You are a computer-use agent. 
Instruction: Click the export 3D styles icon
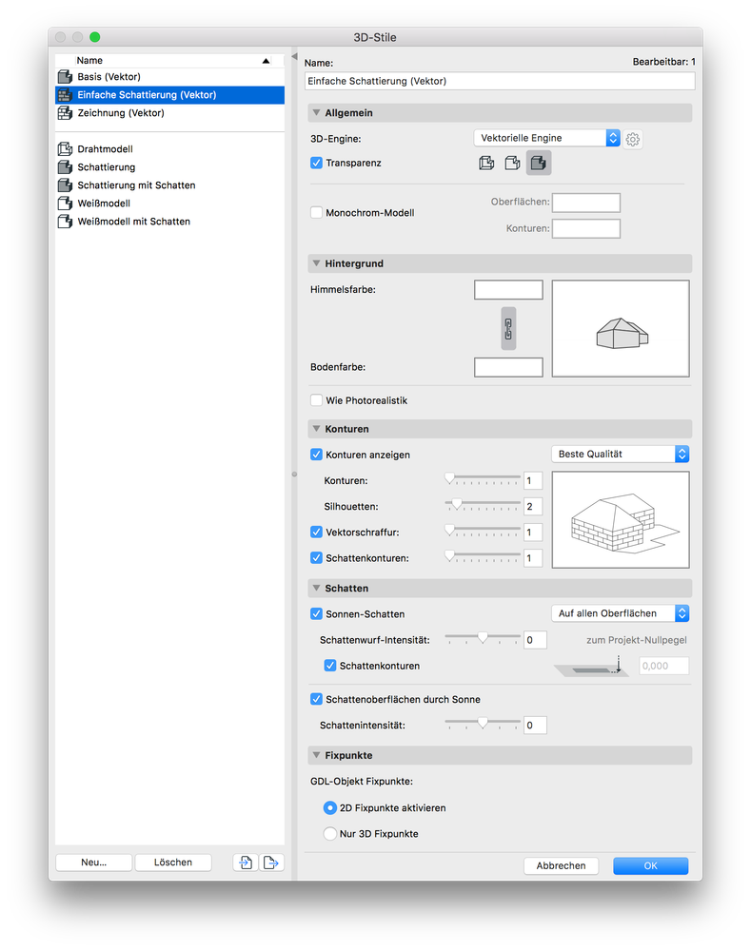(271, 863)
